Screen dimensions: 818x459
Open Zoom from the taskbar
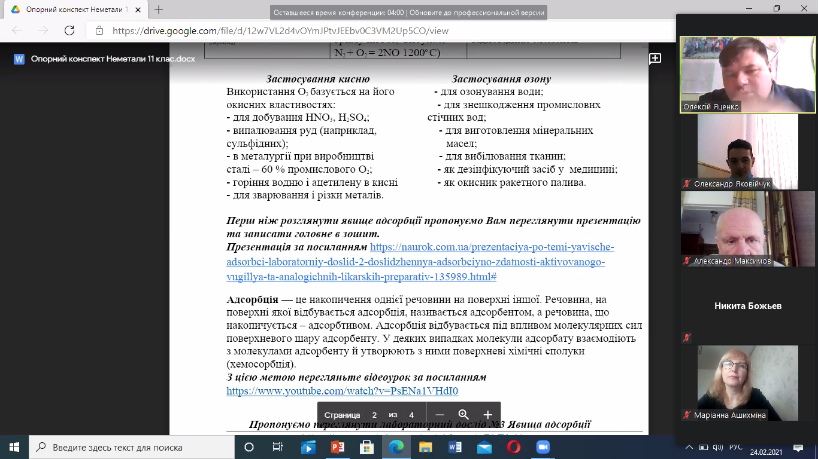coord(543,447)
